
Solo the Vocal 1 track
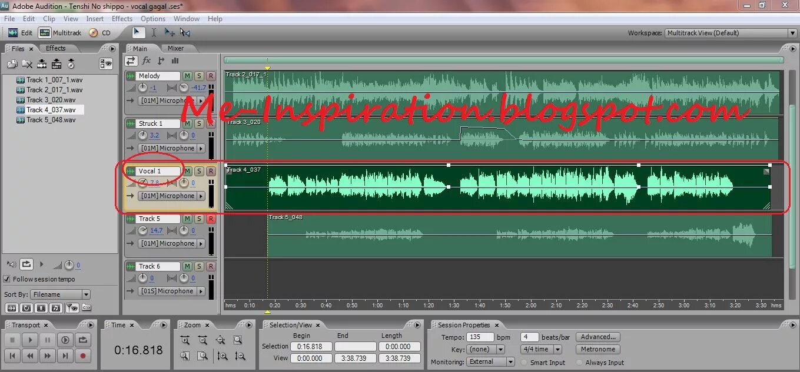(199, 170)
